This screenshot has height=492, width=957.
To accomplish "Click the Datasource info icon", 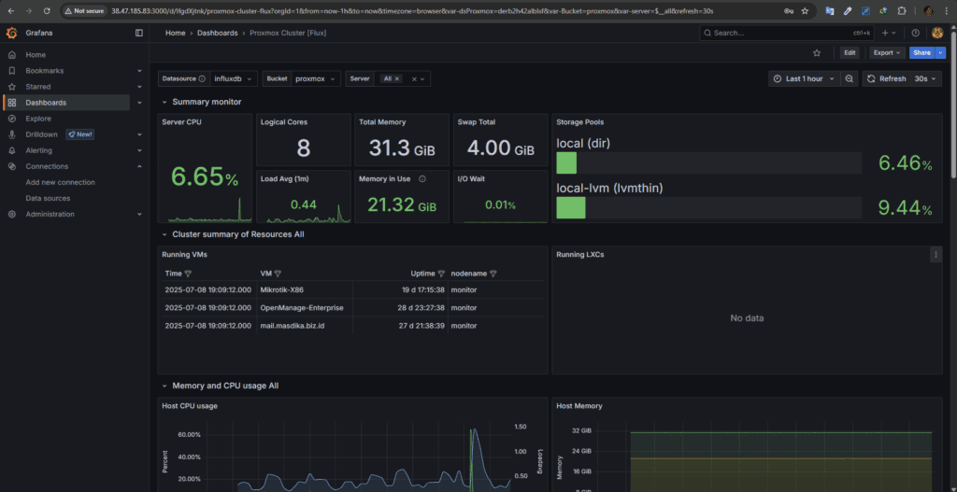I will point(202,78).
